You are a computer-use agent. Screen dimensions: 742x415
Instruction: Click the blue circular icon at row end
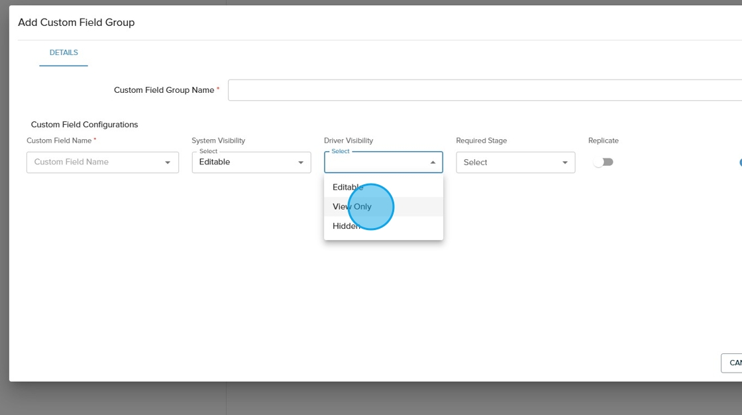pyautogui.click(x=739, y=162)
